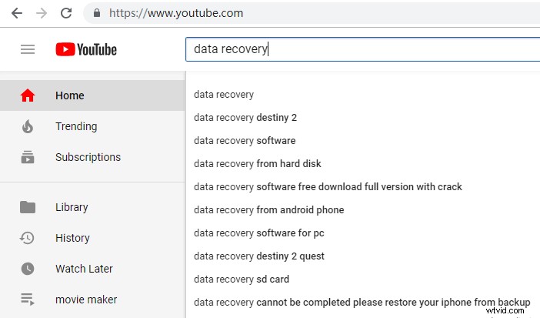Click the History clock icon

28,238
